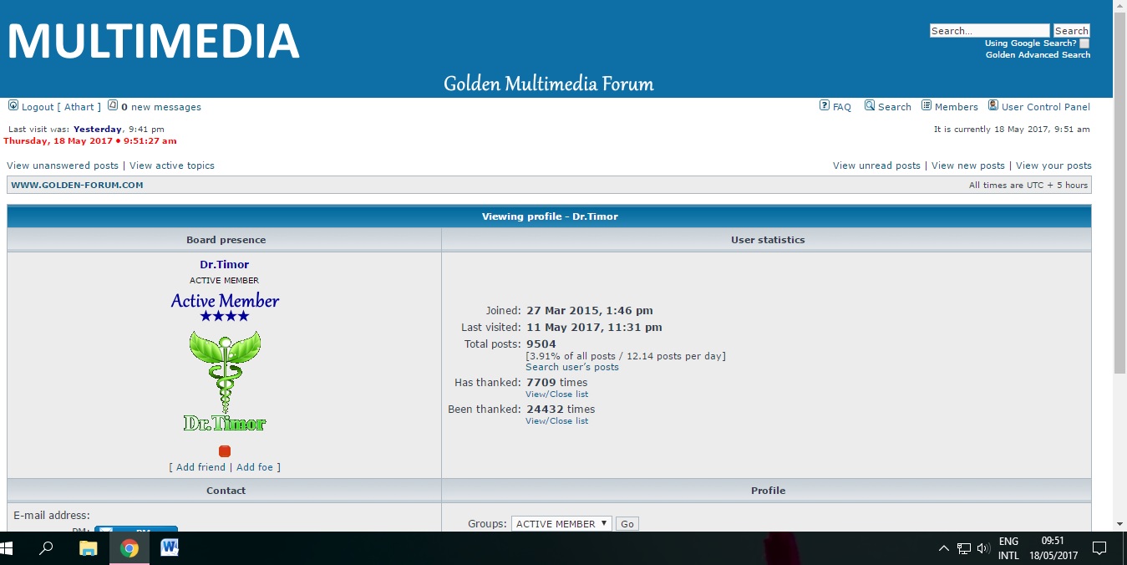Open the 0 new messages link
This screenshot has height=565, width=1127.
coord(161,107)
